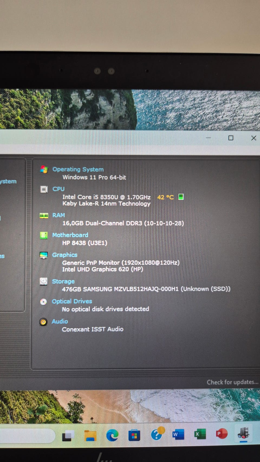
Task: Click Intel UHD Graphics 620 (HP) text
Action: (103, 269)
